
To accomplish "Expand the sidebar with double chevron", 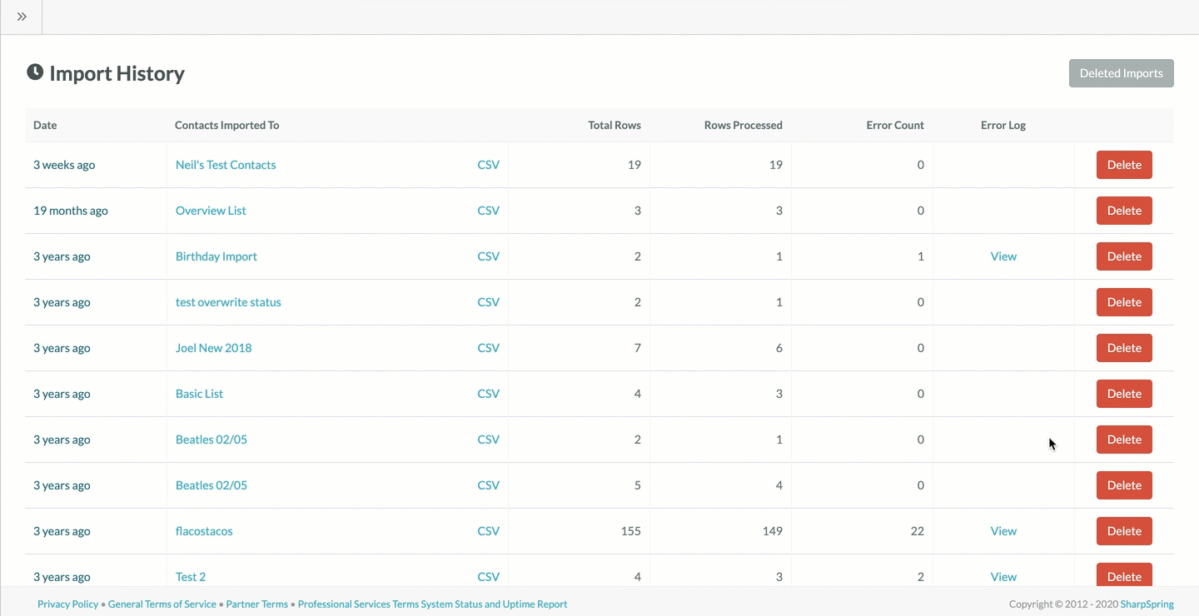I will 22,17.
